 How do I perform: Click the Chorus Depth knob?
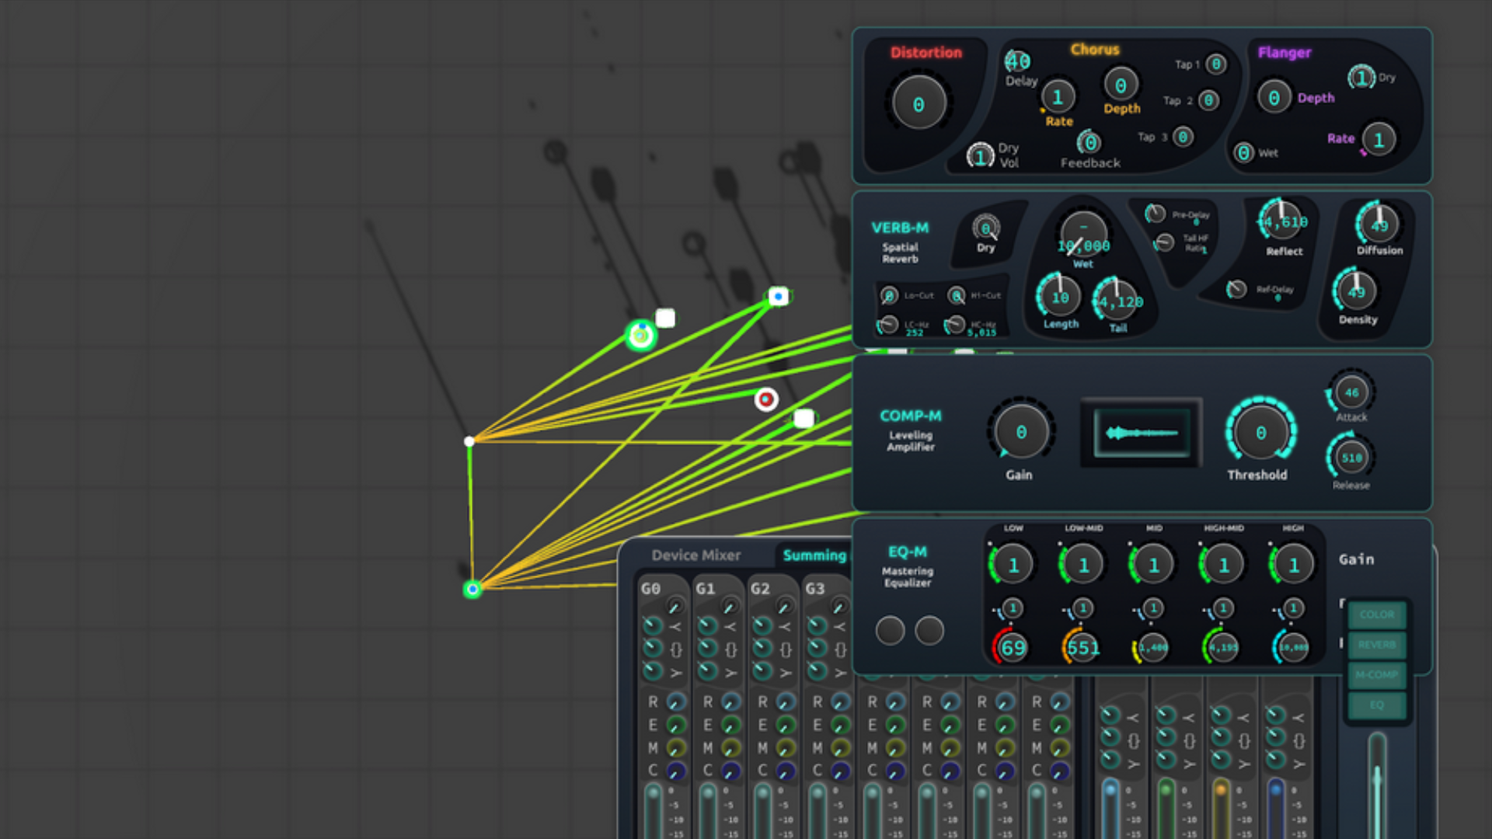click(1121, 85)
